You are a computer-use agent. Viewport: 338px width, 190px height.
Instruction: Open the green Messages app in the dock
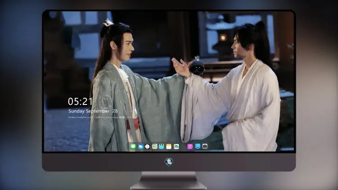coord(133,146)
